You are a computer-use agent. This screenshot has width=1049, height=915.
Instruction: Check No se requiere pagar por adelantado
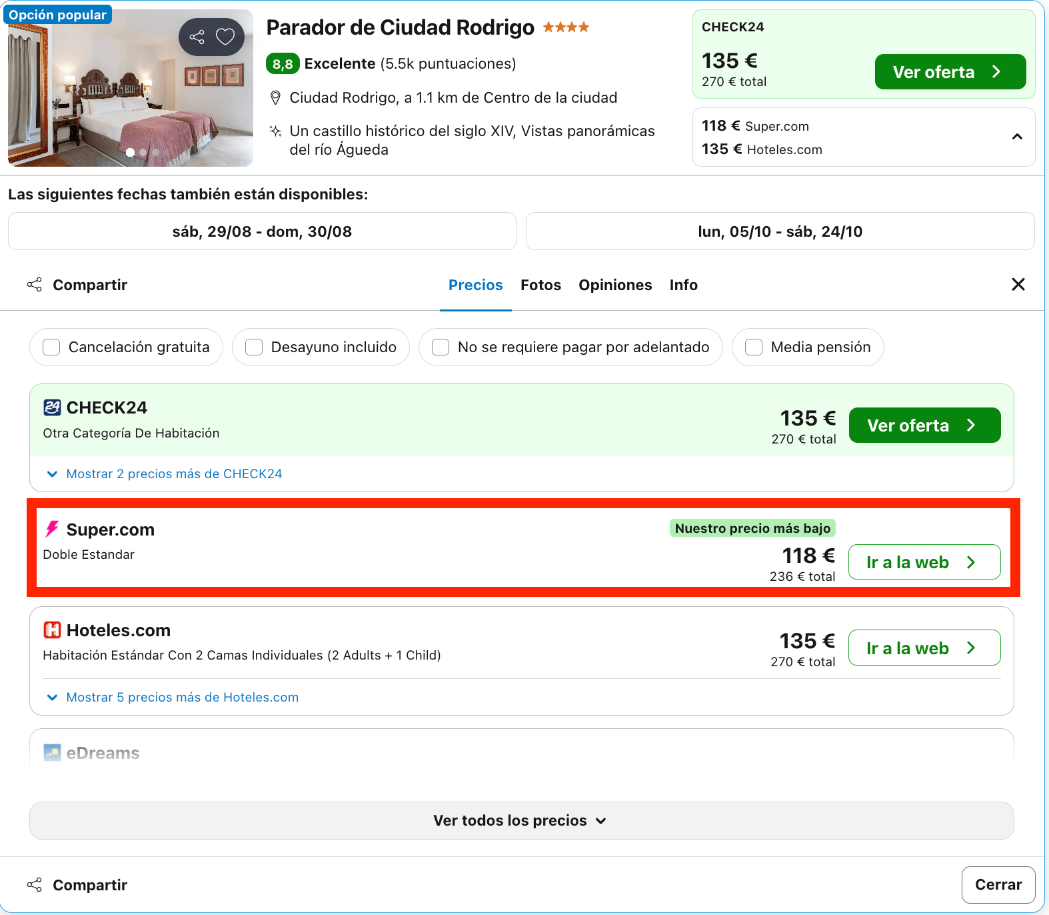[x=441, y=347]
